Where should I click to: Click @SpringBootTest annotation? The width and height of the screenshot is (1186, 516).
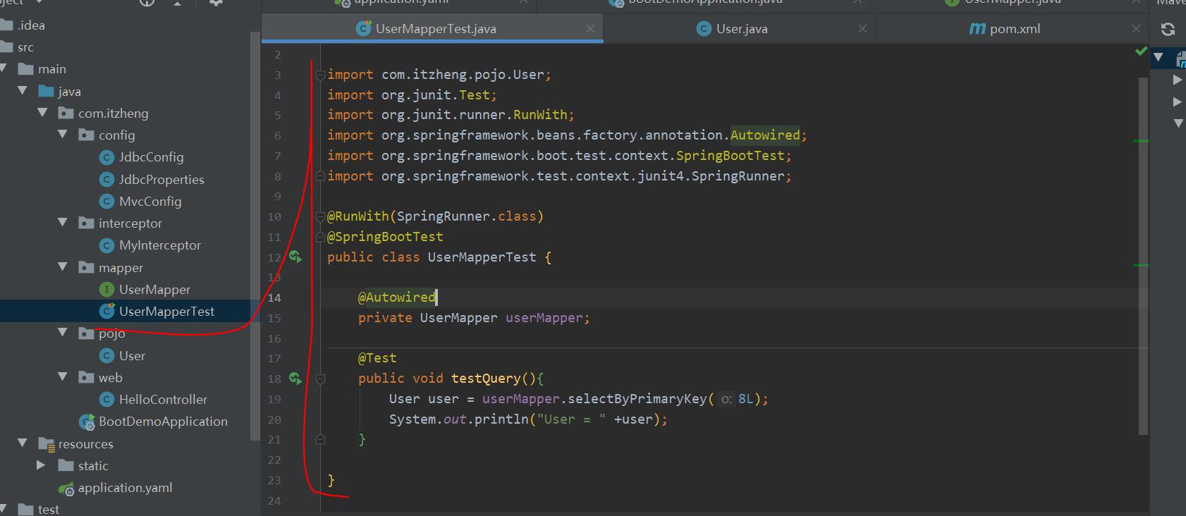point(385,237)
